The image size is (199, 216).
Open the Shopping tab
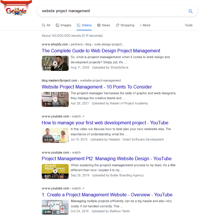click(125, 25)
